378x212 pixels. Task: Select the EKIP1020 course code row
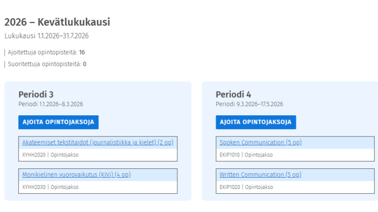click(229, 187)
